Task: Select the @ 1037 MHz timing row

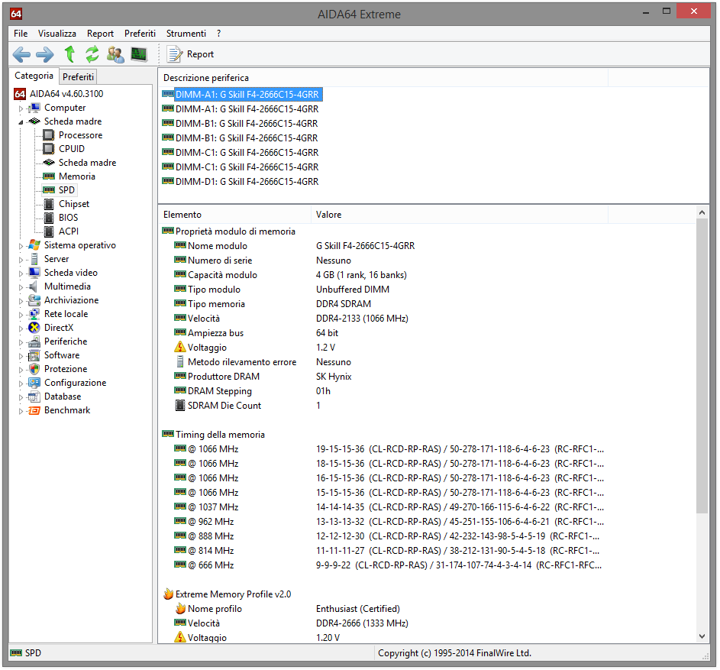Action: 389,507
